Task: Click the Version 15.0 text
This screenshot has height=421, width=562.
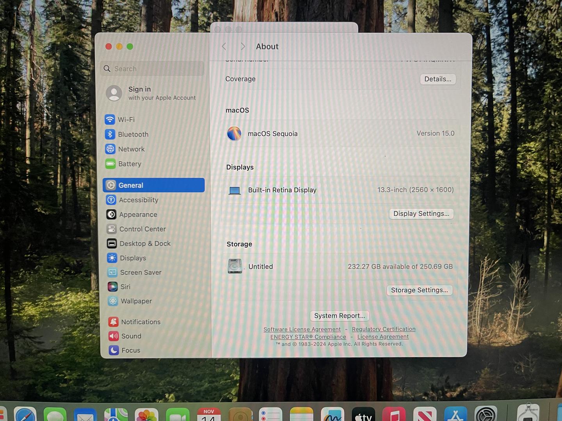Action: point(435,133)
